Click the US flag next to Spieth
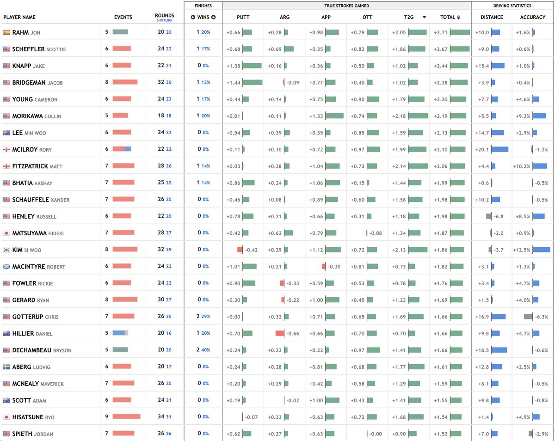555x441 pixels. point(6,434)
